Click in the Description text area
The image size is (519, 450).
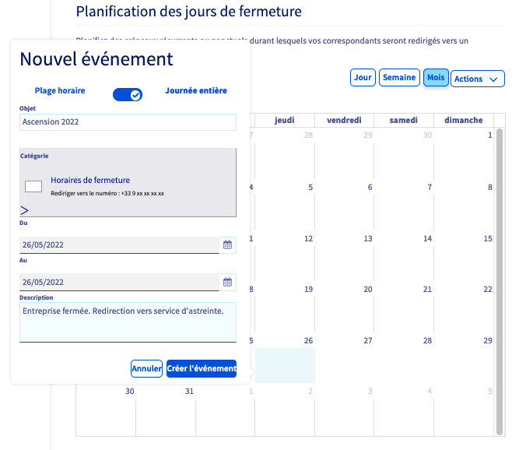128,322
